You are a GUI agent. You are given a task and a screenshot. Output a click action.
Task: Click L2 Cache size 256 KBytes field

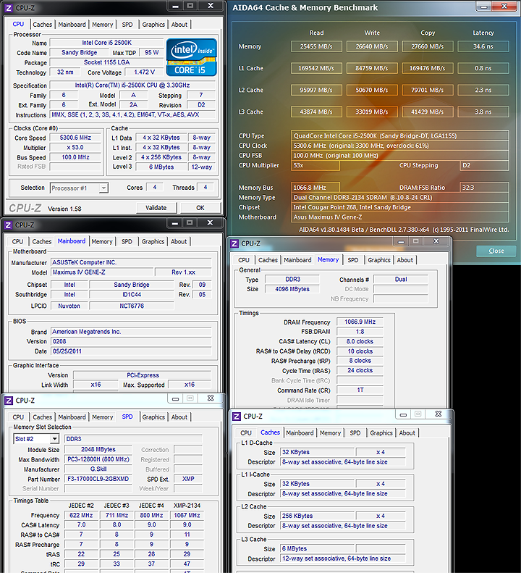[x=317, y=516]
